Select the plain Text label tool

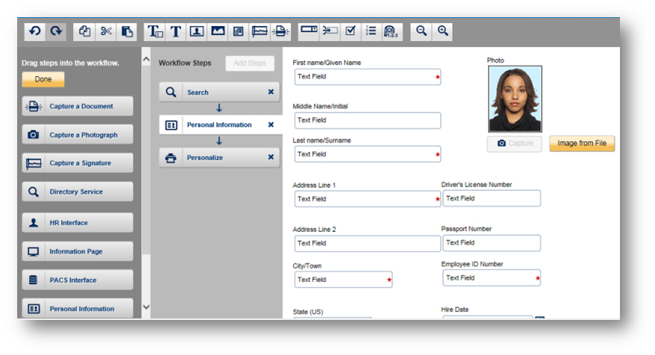coord(175,31)
